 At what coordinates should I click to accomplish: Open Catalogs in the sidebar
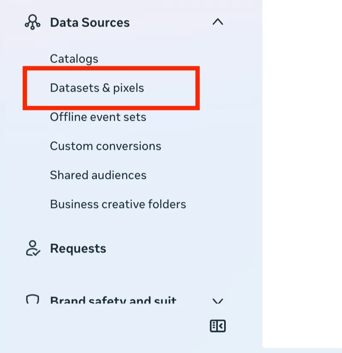pos(74,59)
